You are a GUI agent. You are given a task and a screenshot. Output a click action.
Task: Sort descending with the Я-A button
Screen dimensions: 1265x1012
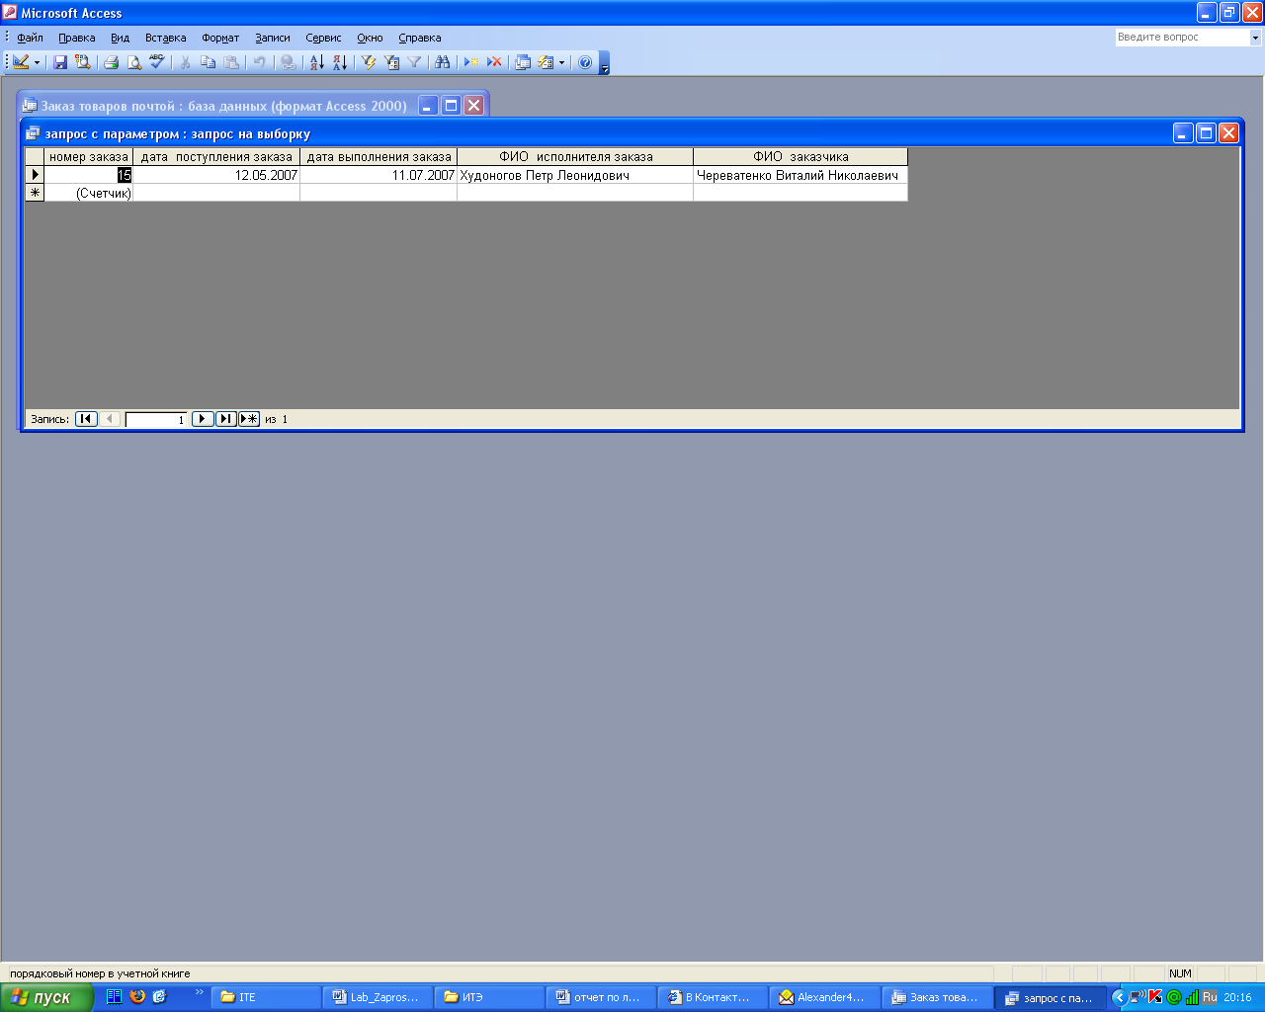(x=339, y=62)
